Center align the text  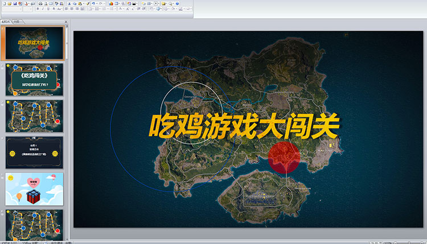72,9
